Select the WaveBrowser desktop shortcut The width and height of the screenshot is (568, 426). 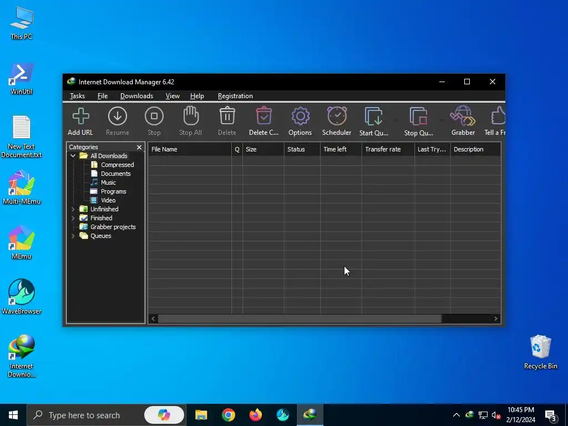(x=22, y=297)
